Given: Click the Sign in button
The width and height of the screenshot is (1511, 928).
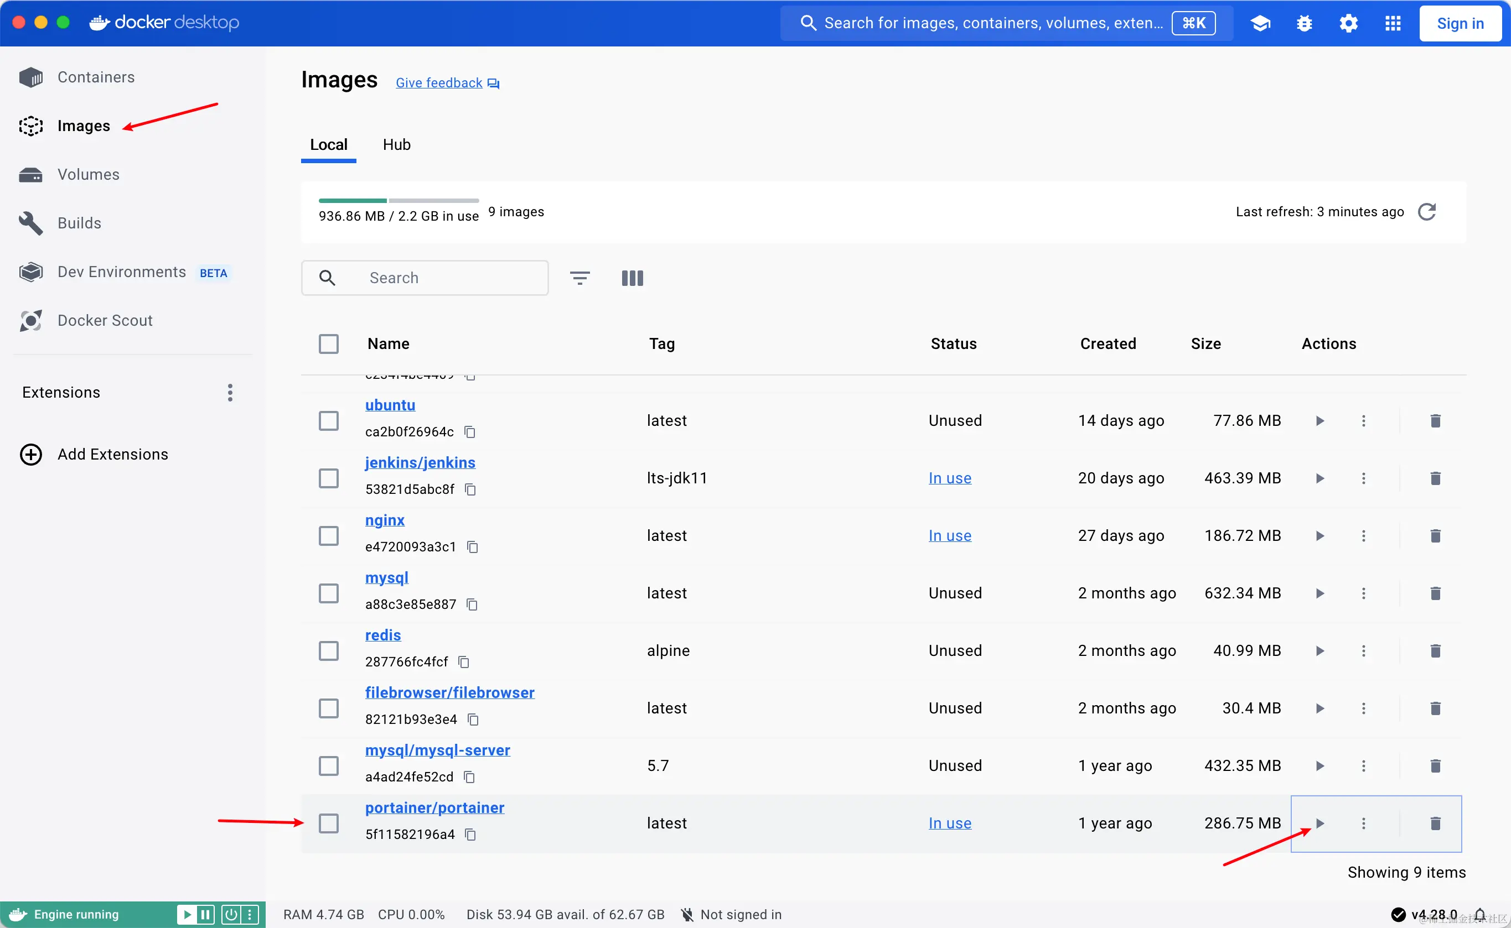Looking at the screenshot, I should (1460, 23).
